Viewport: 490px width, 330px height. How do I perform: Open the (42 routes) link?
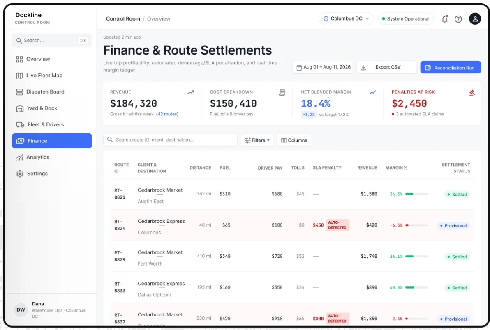167,114
